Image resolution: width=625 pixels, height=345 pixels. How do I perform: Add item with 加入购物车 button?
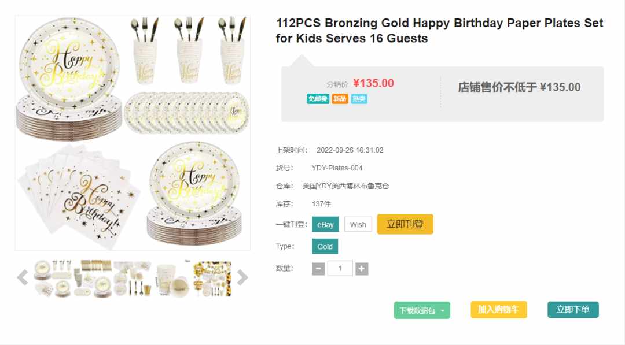(499, 310)
